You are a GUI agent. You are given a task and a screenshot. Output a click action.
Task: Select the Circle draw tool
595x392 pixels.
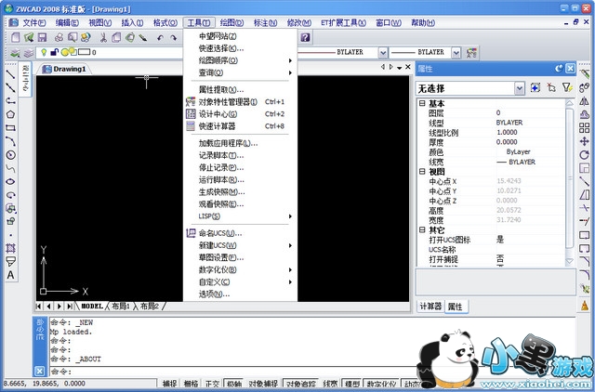[x=10, y=155]
